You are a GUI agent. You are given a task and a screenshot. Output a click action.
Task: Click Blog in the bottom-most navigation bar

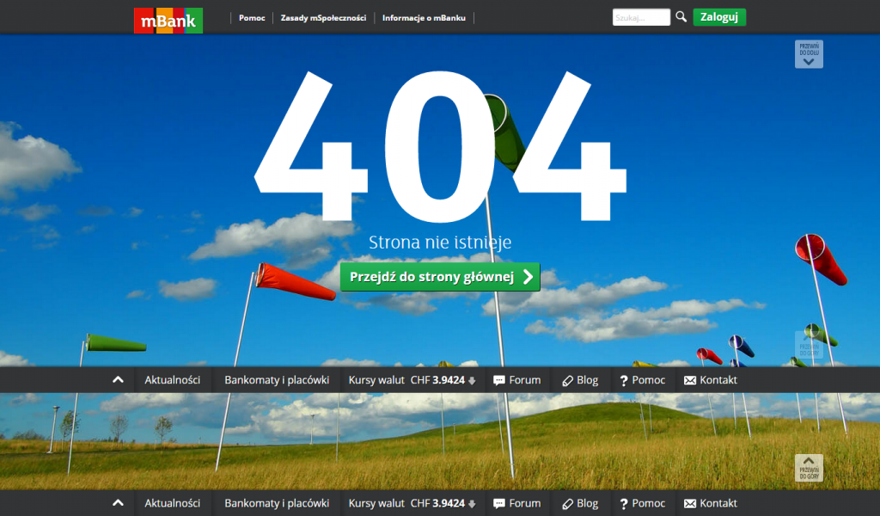coord(580,503)
